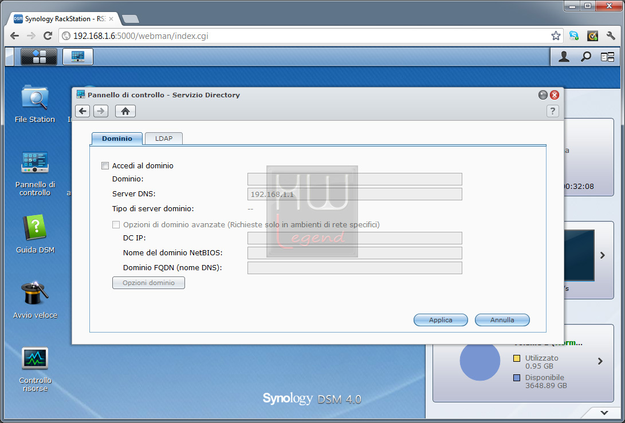This screenshot has width=625, height=423.
Task: Reload the browser page
Action: coord(48,36)
